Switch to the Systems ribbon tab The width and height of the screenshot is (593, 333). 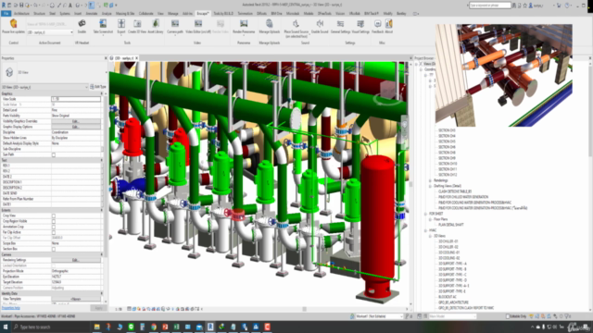click(65, 14)
